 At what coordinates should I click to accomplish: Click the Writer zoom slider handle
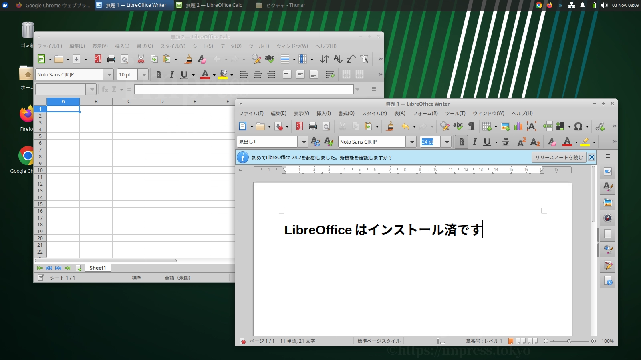coord(569,341)
